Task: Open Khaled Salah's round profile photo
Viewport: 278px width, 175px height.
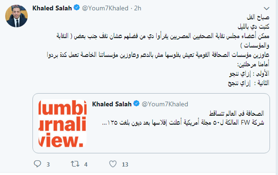Action: pos(16,16)
